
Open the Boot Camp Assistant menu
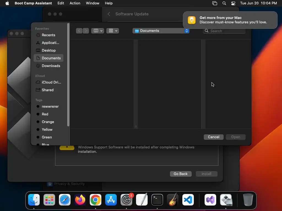point(33,3)
